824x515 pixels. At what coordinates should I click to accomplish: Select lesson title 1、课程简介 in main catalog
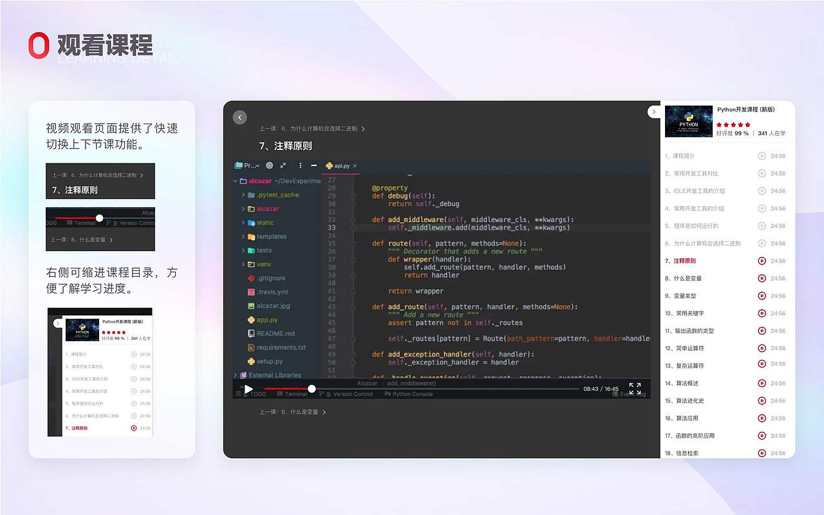point(680,156)
